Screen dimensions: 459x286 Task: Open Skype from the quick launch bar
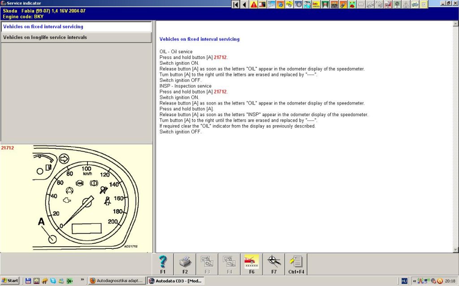click(53, 281)
